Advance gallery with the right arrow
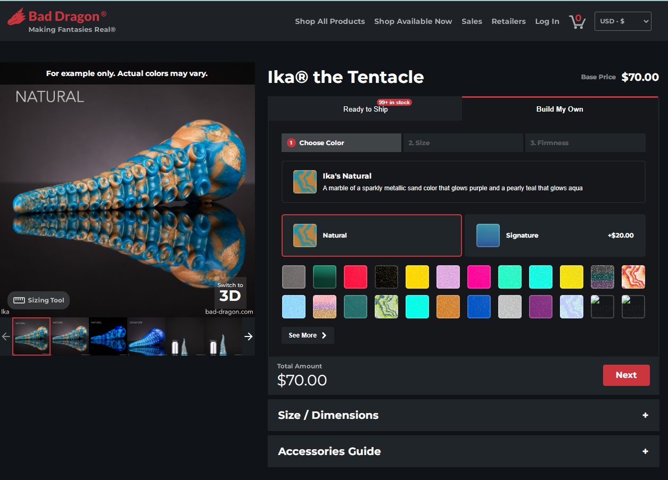Screen dimensions: 668x480 (249, 336)
